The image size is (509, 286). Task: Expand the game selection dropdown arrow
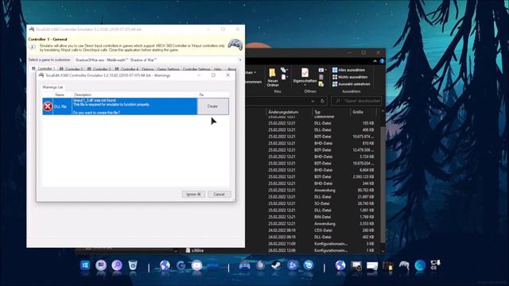pyautogui.click(x=240, y=60)
